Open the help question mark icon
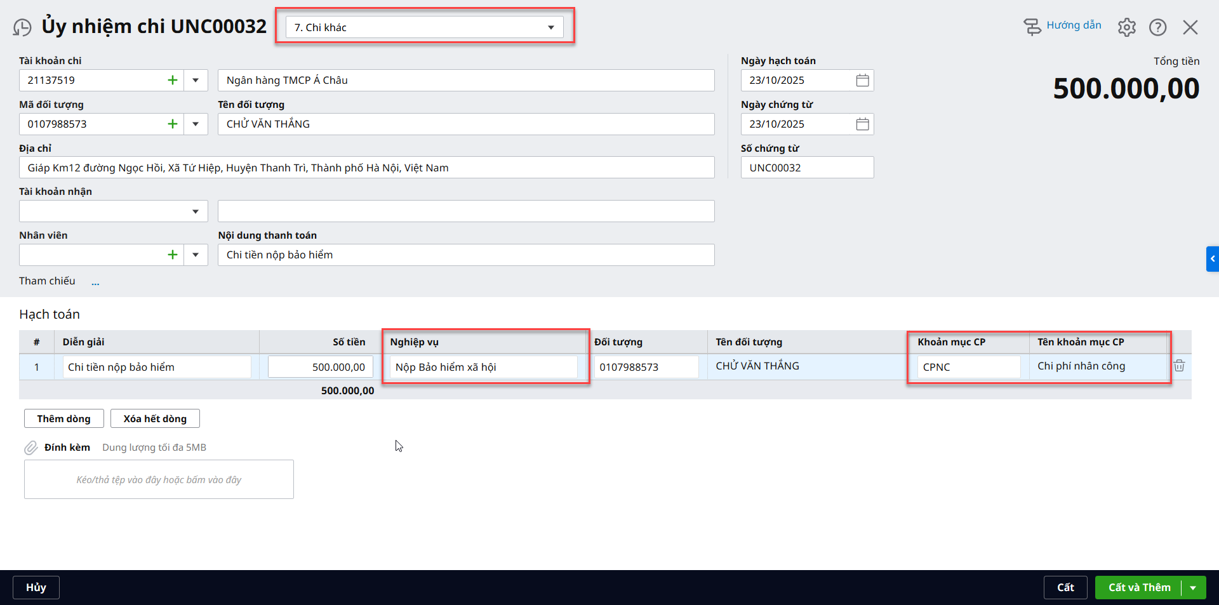The width and height of the screenshot is (1219, 605). click(1157, 27)
